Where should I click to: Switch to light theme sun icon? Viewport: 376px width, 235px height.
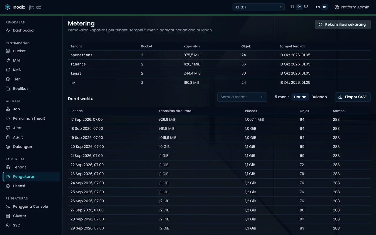point(292,7)
